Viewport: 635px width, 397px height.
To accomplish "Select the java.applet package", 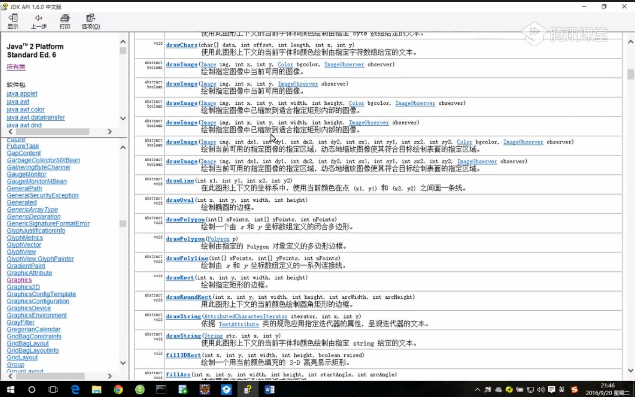I will (22, 94).
